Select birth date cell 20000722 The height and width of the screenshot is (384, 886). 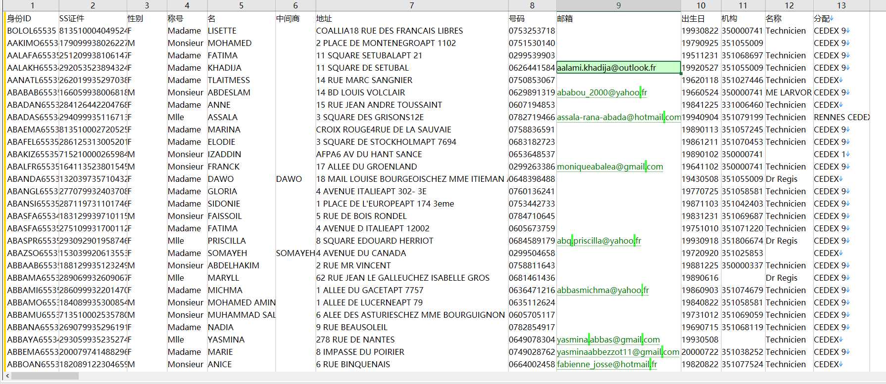700,352
